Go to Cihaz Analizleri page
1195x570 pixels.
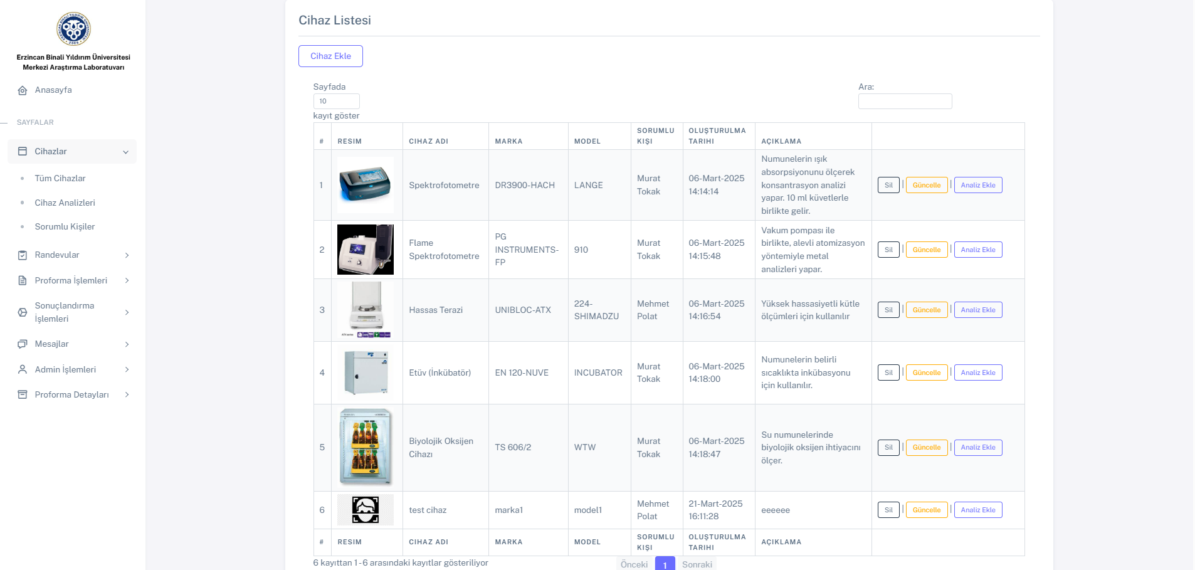(x=65, y=203)
